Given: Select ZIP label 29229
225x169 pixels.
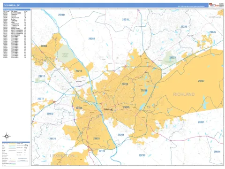Looking at the screenshot, I should (x=184, y=27).
